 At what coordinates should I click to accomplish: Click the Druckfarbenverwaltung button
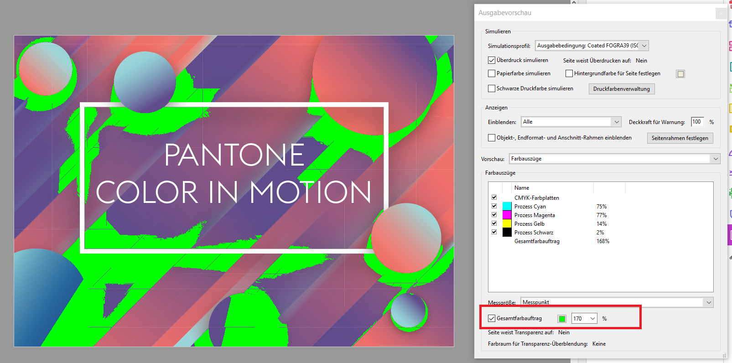pyautogui.click(x=621, y=89)
